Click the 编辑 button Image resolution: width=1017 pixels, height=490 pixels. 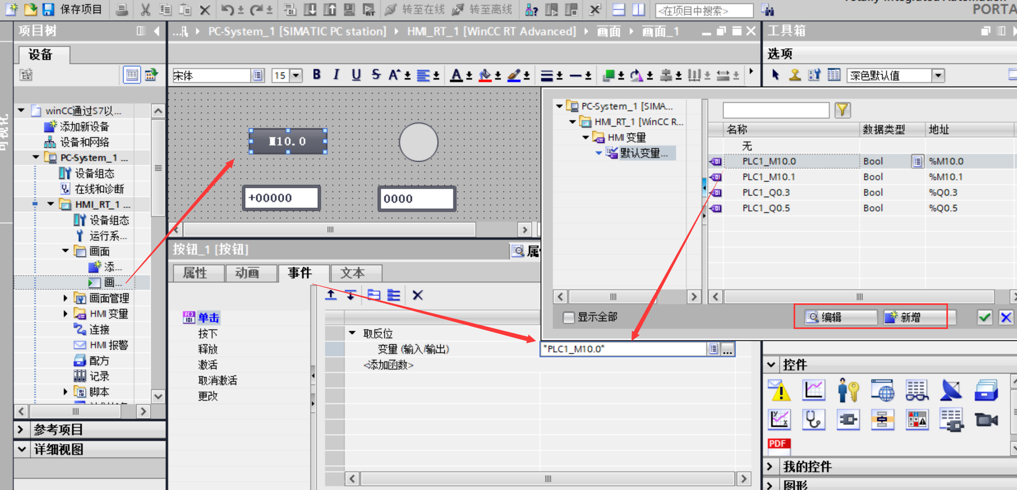840,318
